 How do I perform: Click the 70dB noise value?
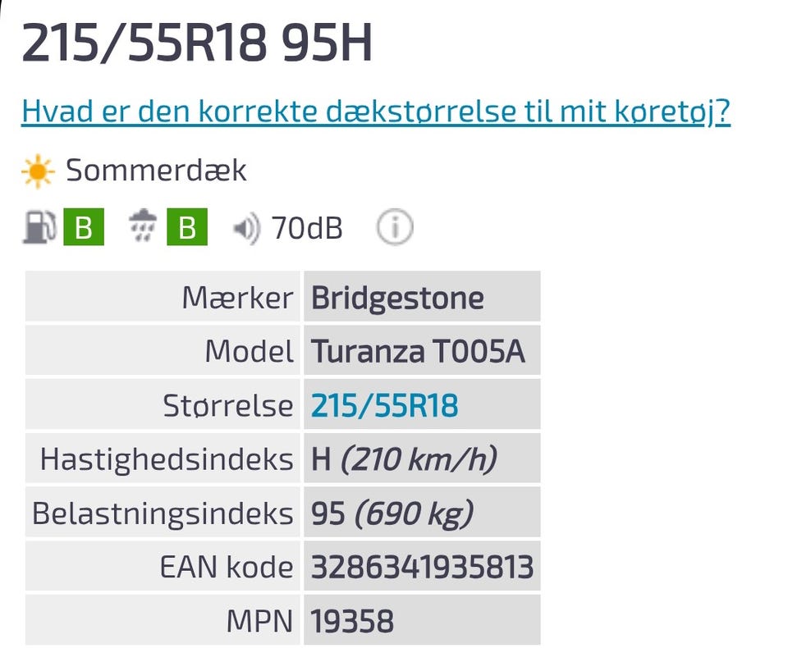click(307, 229)
